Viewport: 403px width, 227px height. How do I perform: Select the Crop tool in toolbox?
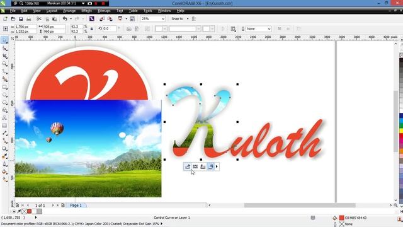click(x=4, y=56)
